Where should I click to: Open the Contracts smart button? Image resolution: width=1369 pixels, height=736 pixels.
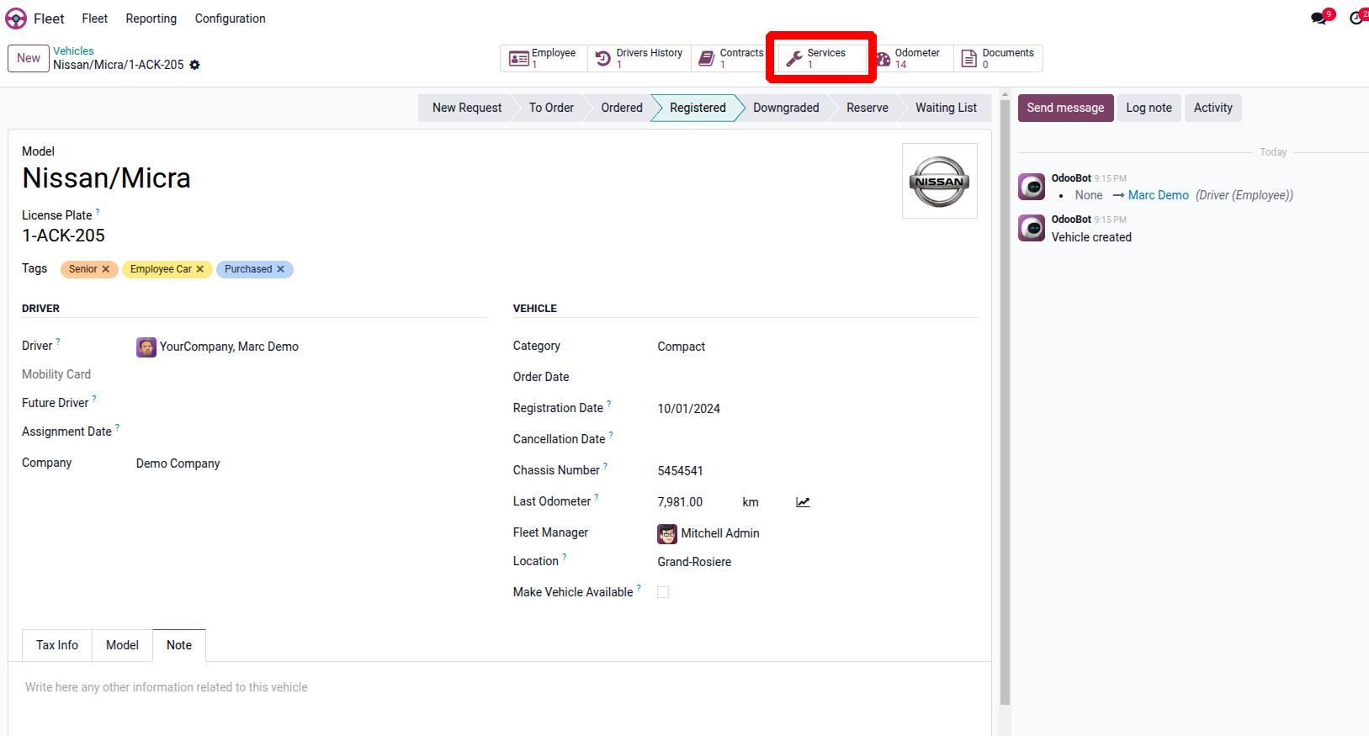pyautogui.click(x=731, y=58)
